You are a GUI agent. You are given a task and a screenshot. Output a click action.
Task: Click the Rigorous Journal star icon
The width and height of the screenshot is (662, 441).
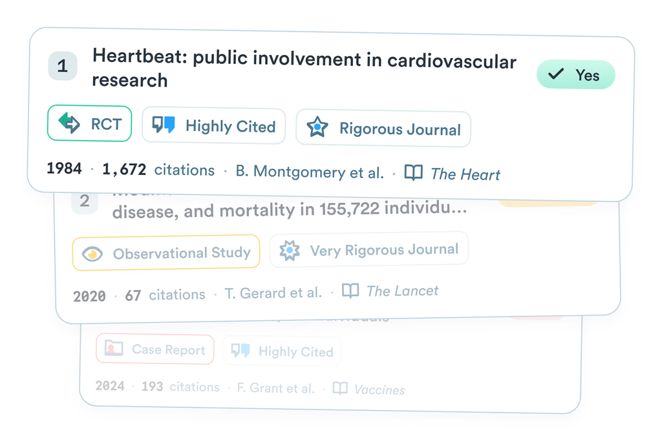tap(317, 127)
